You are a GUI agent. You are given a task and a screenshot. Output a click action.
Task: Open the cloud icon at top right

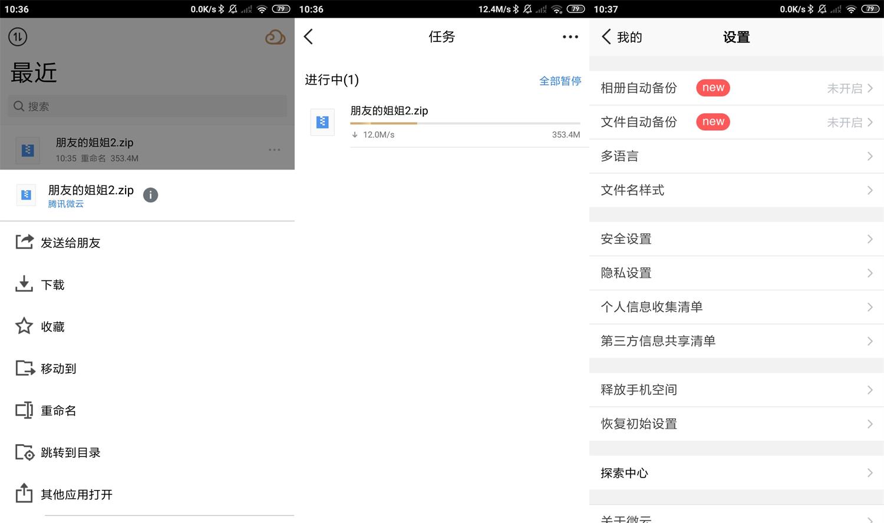275,37
